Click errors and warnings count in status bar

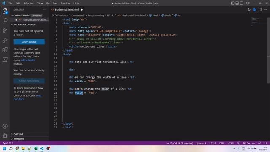tap(8, 143)
